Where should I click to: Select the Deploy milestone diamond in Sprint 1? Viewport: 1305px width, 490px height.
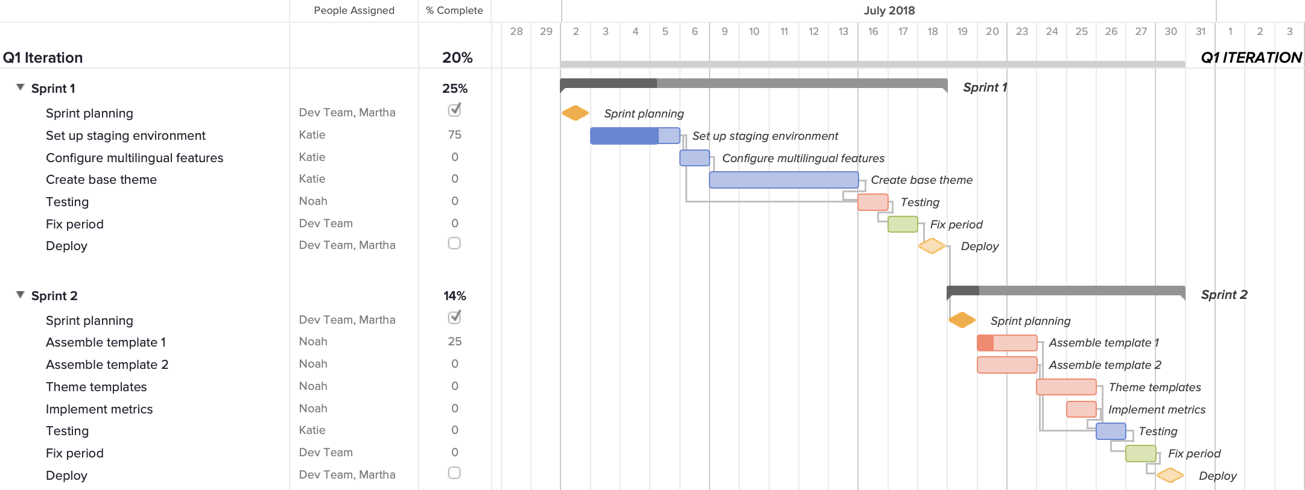click(x=930, y=245)
